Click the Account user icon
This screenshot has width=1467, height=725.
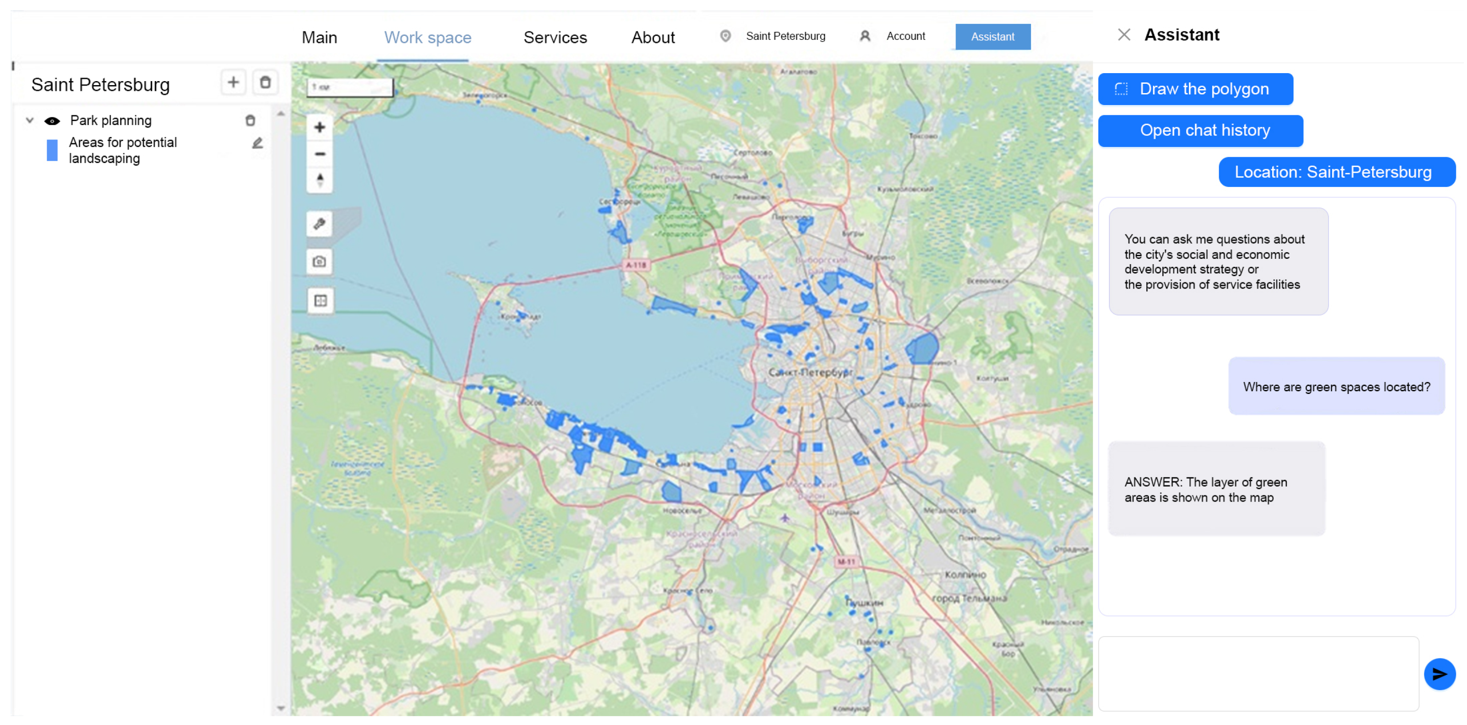point(865,36)
